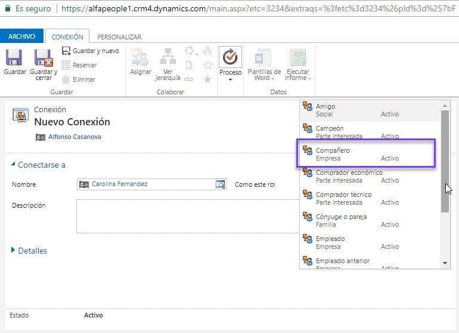Screen dimensions: 459x333
Task: Click the Proceso checkmark icon
Action: (x=230, y=57)
